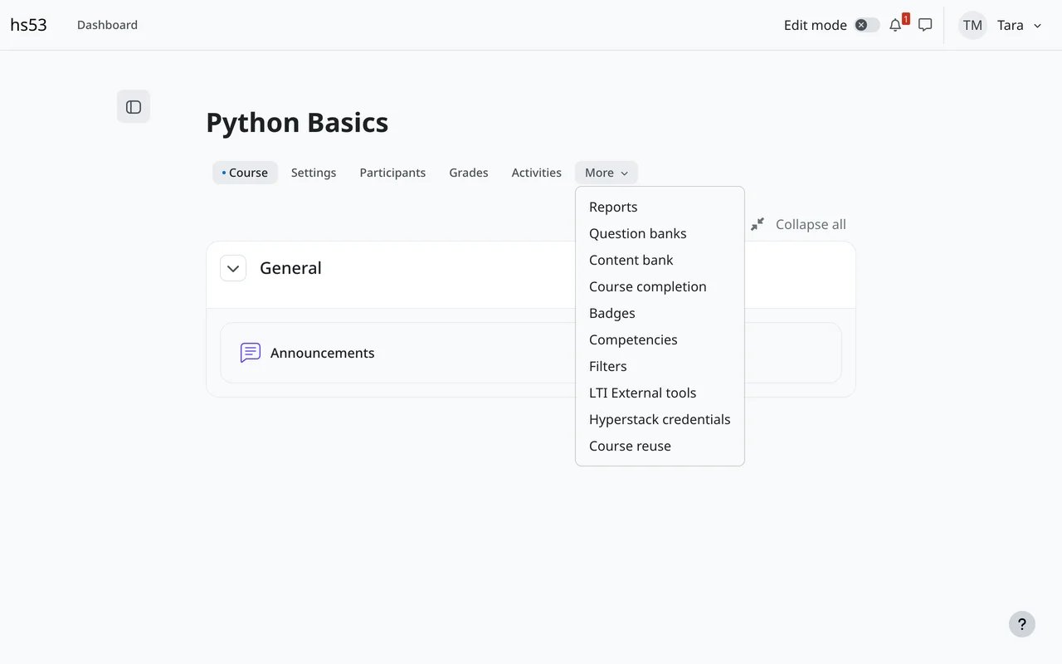Close the More dropdown menu

pyautogui.click(x=607, y=173)
